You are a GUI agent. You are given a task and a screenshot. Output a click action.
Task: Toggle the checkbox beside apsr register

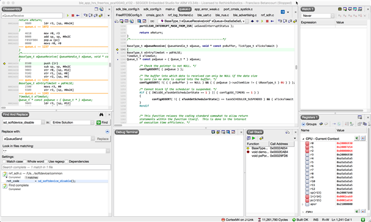coord(307,204)
